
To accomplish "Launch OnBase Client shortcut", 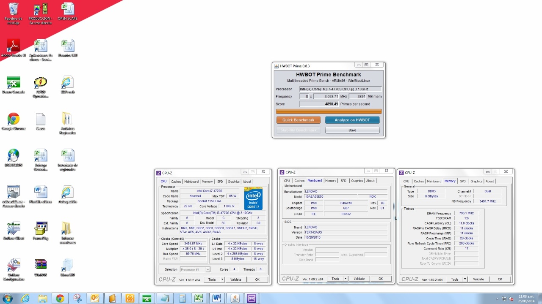I will 14,231.
